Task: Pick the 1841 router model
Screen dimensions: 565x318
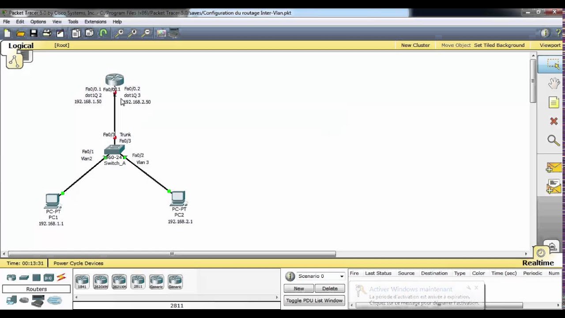Action: tap(82, 281)
